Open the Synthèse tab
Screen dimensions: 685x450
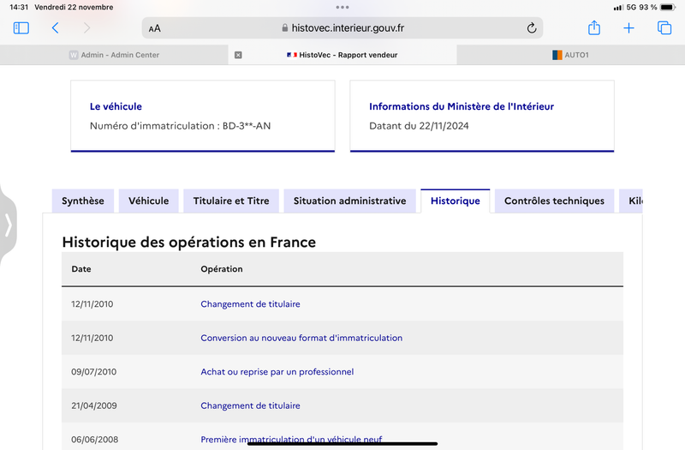83,201
